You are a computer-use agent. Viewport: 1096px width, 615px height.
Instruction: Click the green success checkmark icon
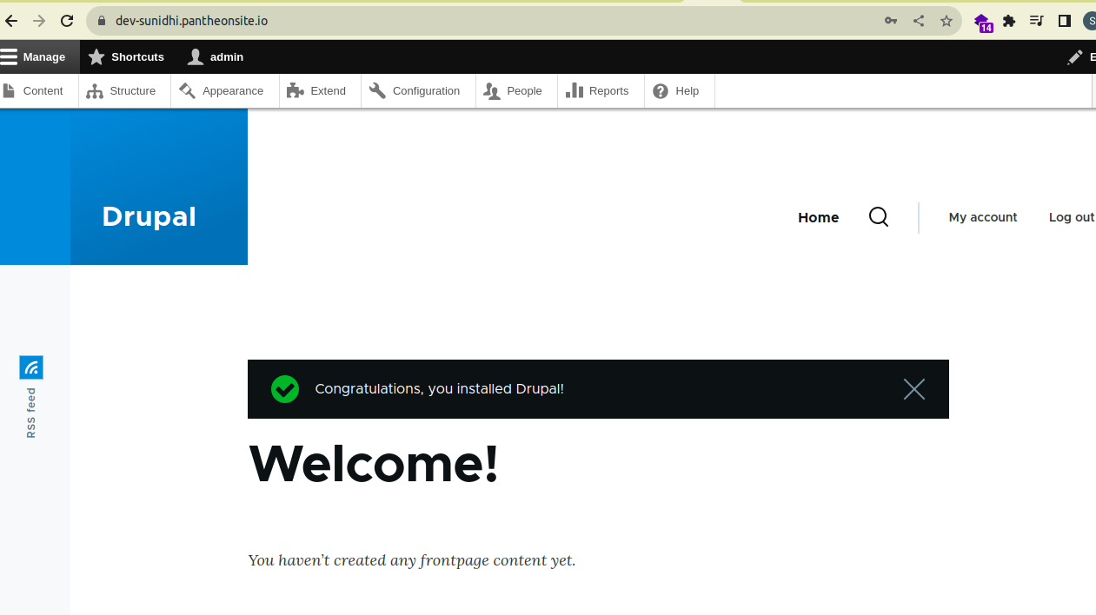[285, 389]
